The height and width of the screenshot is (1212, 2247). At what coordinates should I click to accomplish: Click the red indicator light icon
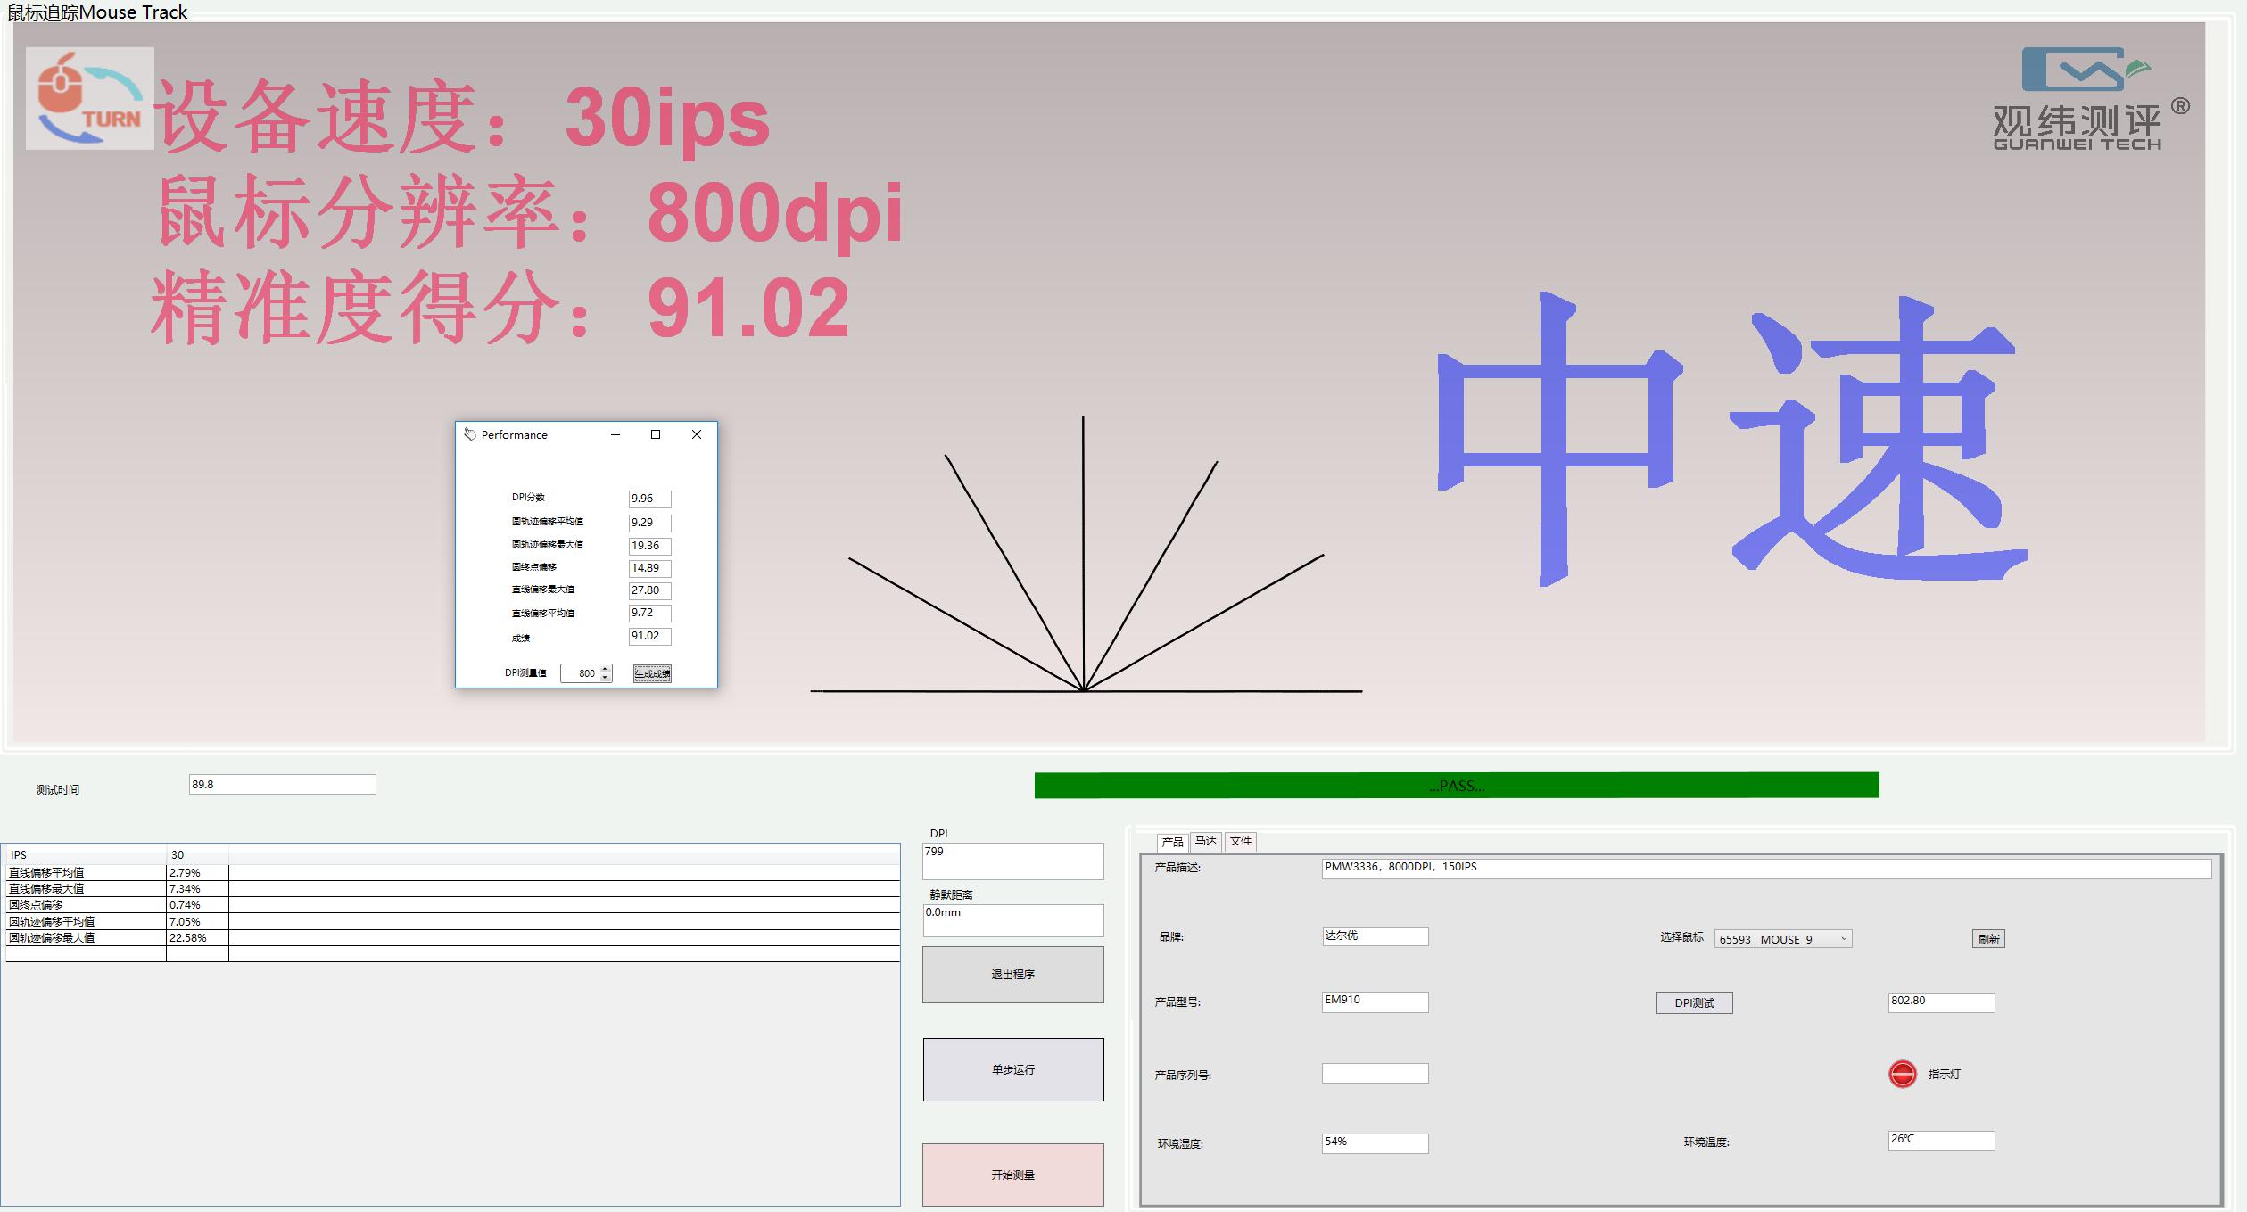pyautogui.click(x=1902, y=1074)
